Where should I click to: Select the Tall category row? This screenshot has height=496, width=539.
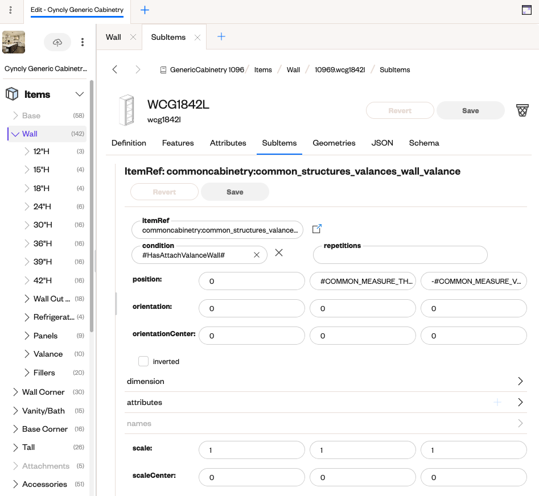coord(47,447)
